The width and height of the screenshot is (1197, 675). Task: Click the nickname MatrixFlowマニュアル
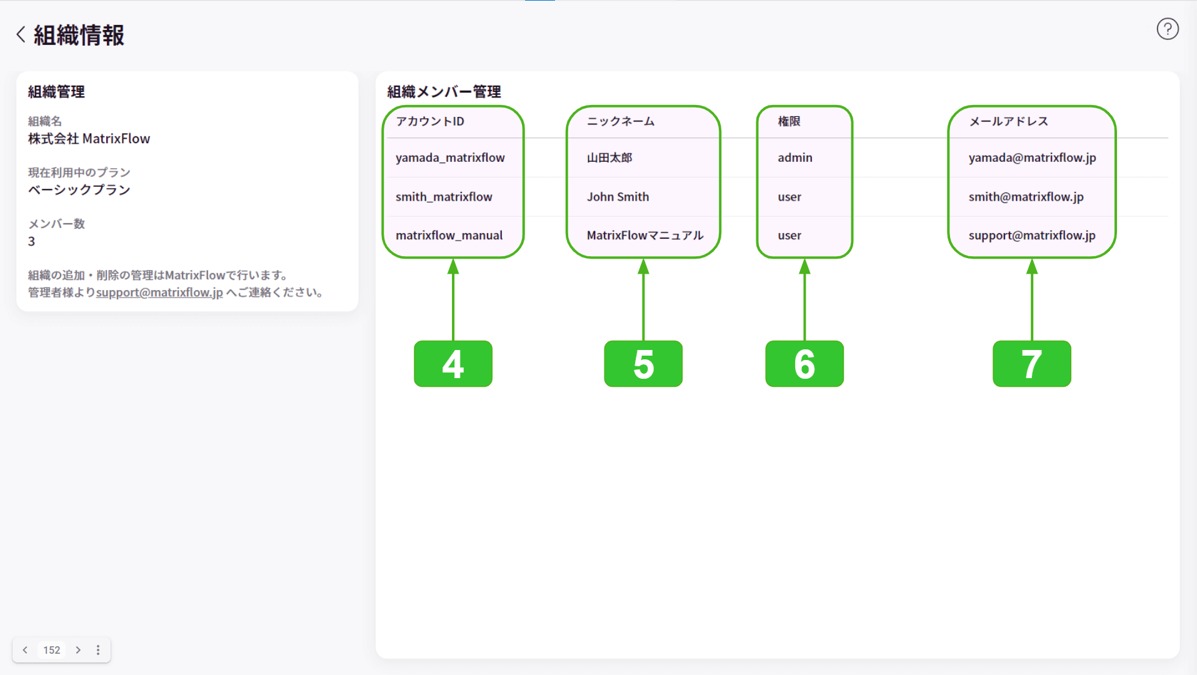645,236
